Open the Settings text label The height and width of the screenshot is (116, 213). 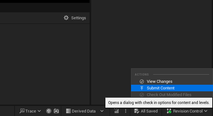coord(78,18)
